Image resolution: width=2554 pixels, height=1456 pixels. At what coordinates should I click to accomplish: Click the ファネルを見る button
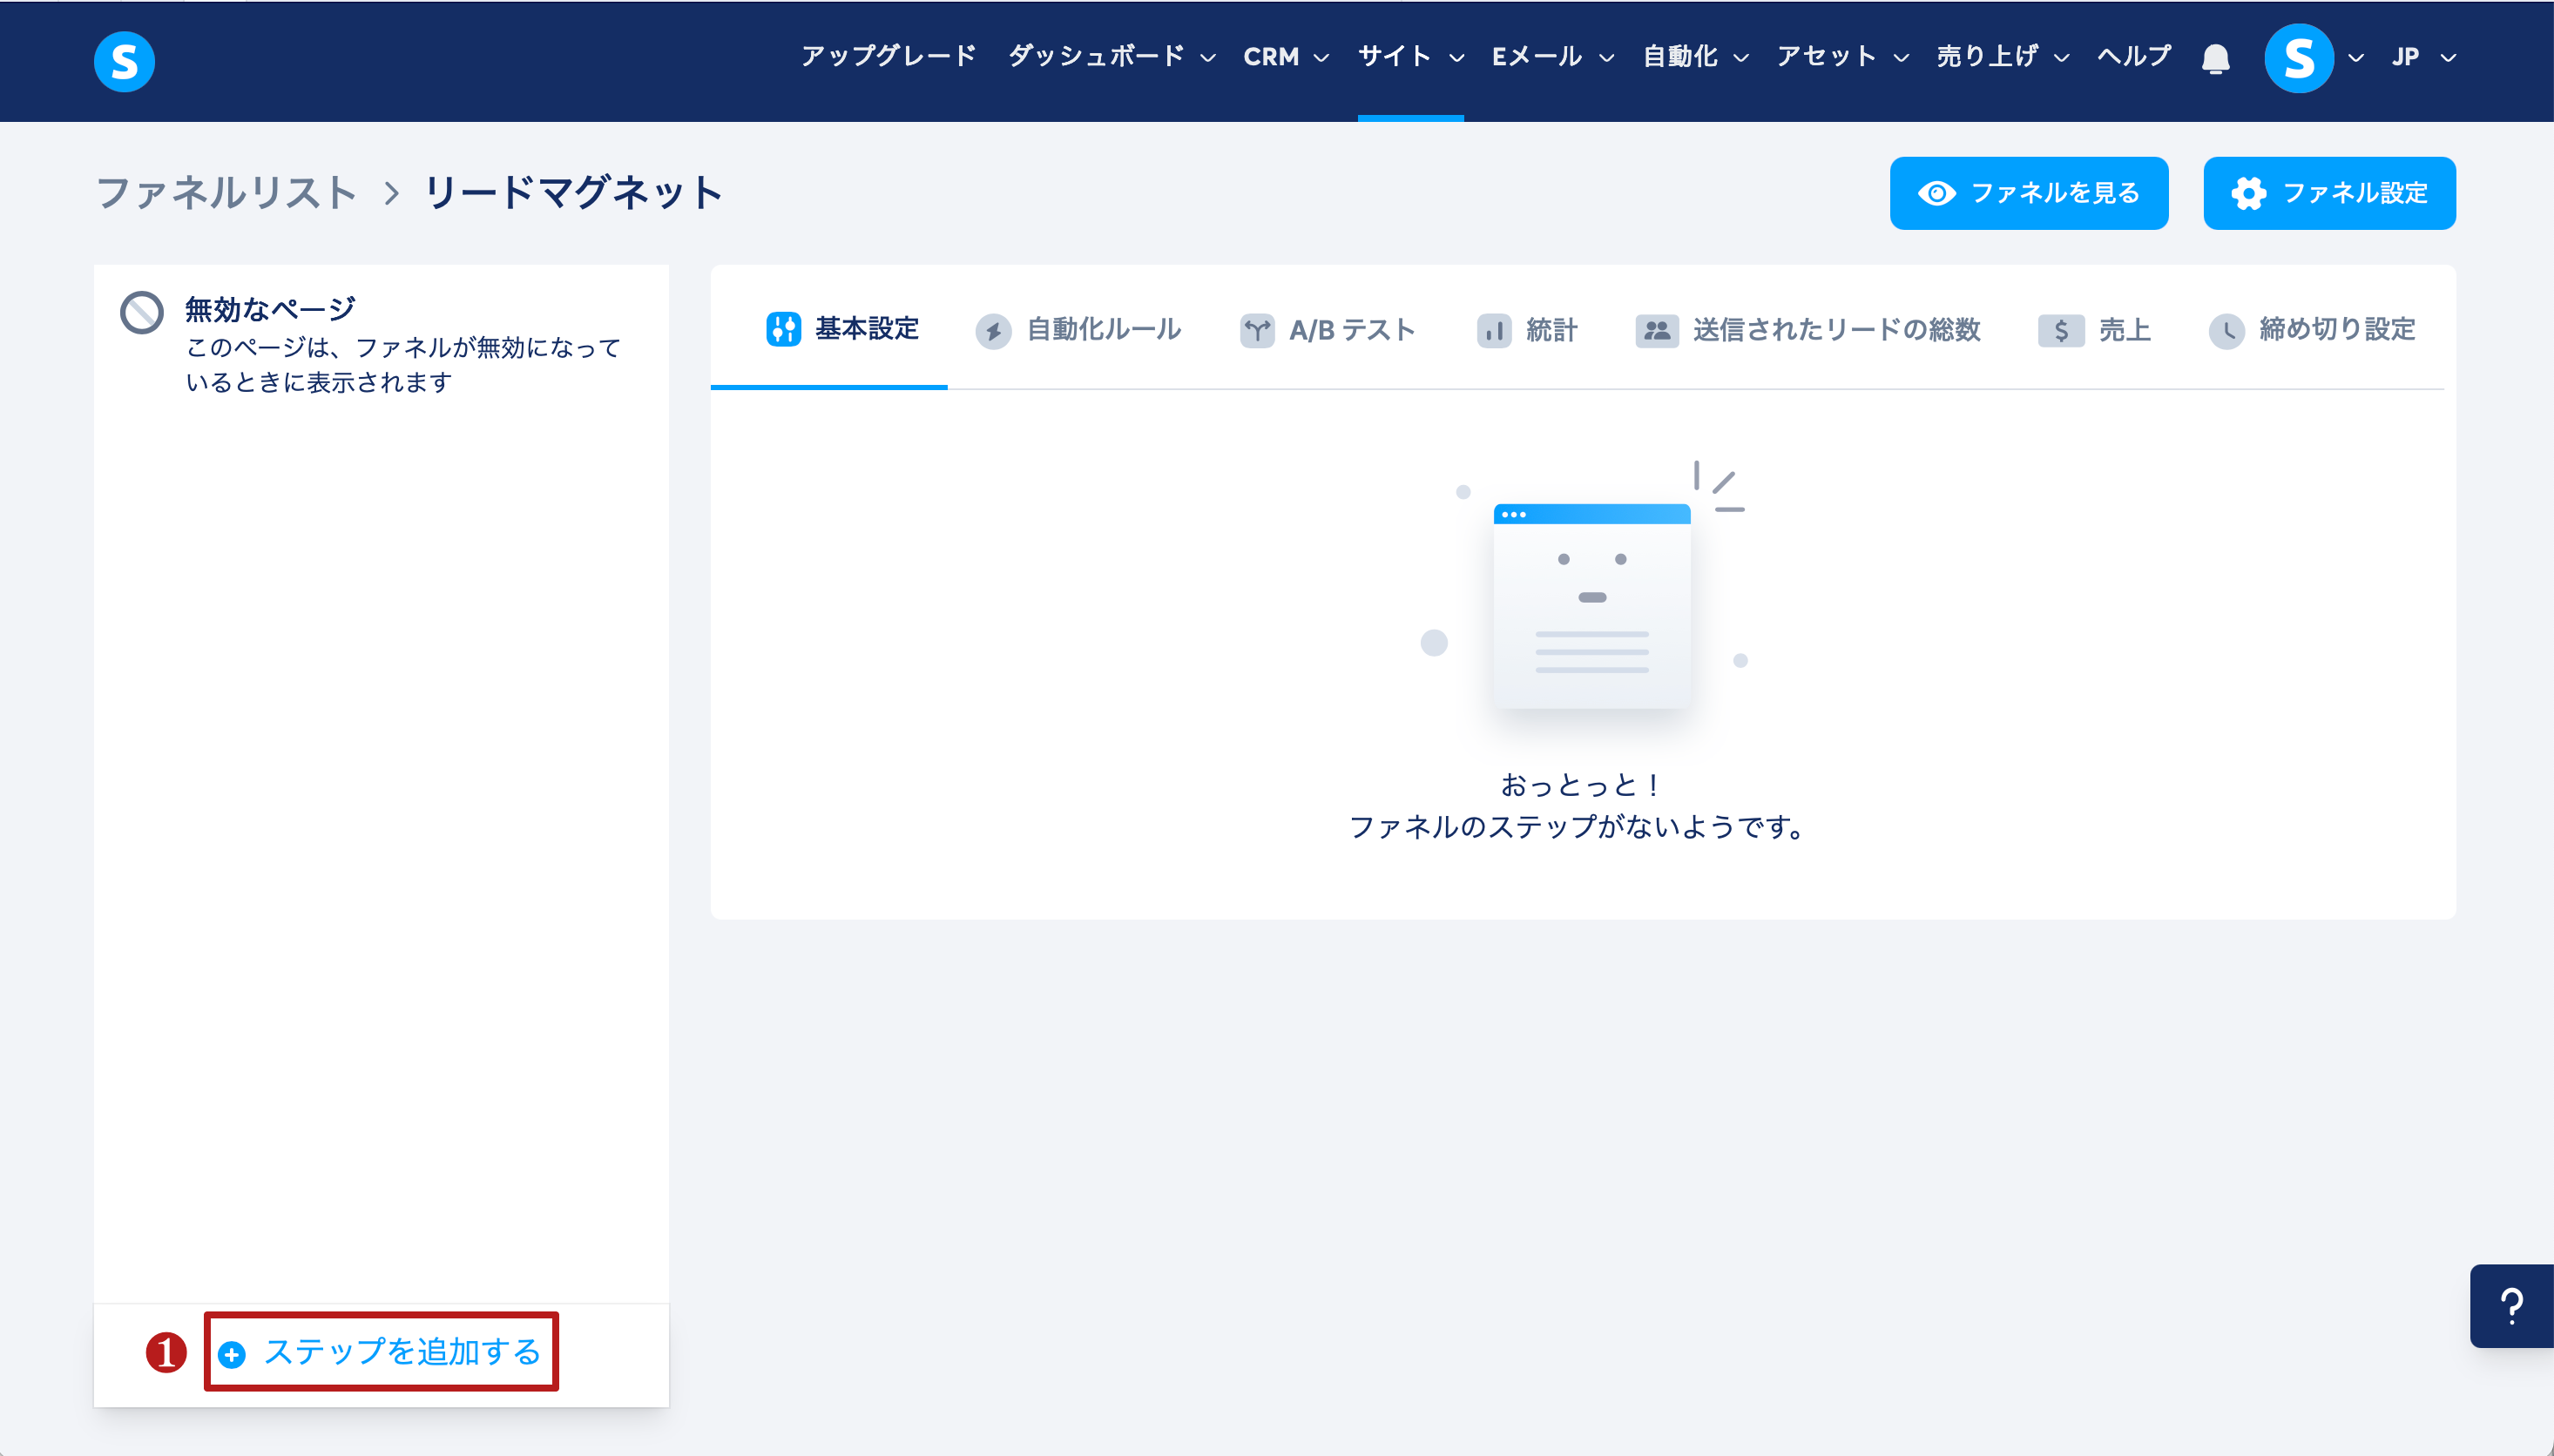tap(2028, 193)
